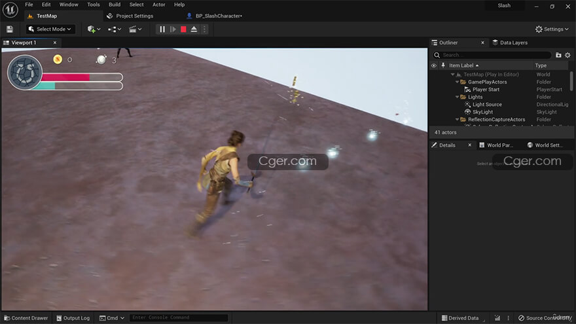Collapse TestMap (Play In Editor) tree node
Image resolution: width=576 pixels, height=324 pixels.
pos(452,75)
